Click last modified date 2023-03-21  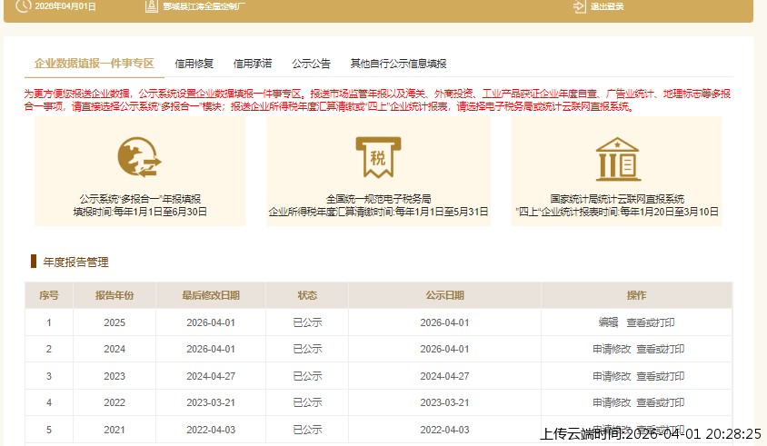(x=211, y=402)
